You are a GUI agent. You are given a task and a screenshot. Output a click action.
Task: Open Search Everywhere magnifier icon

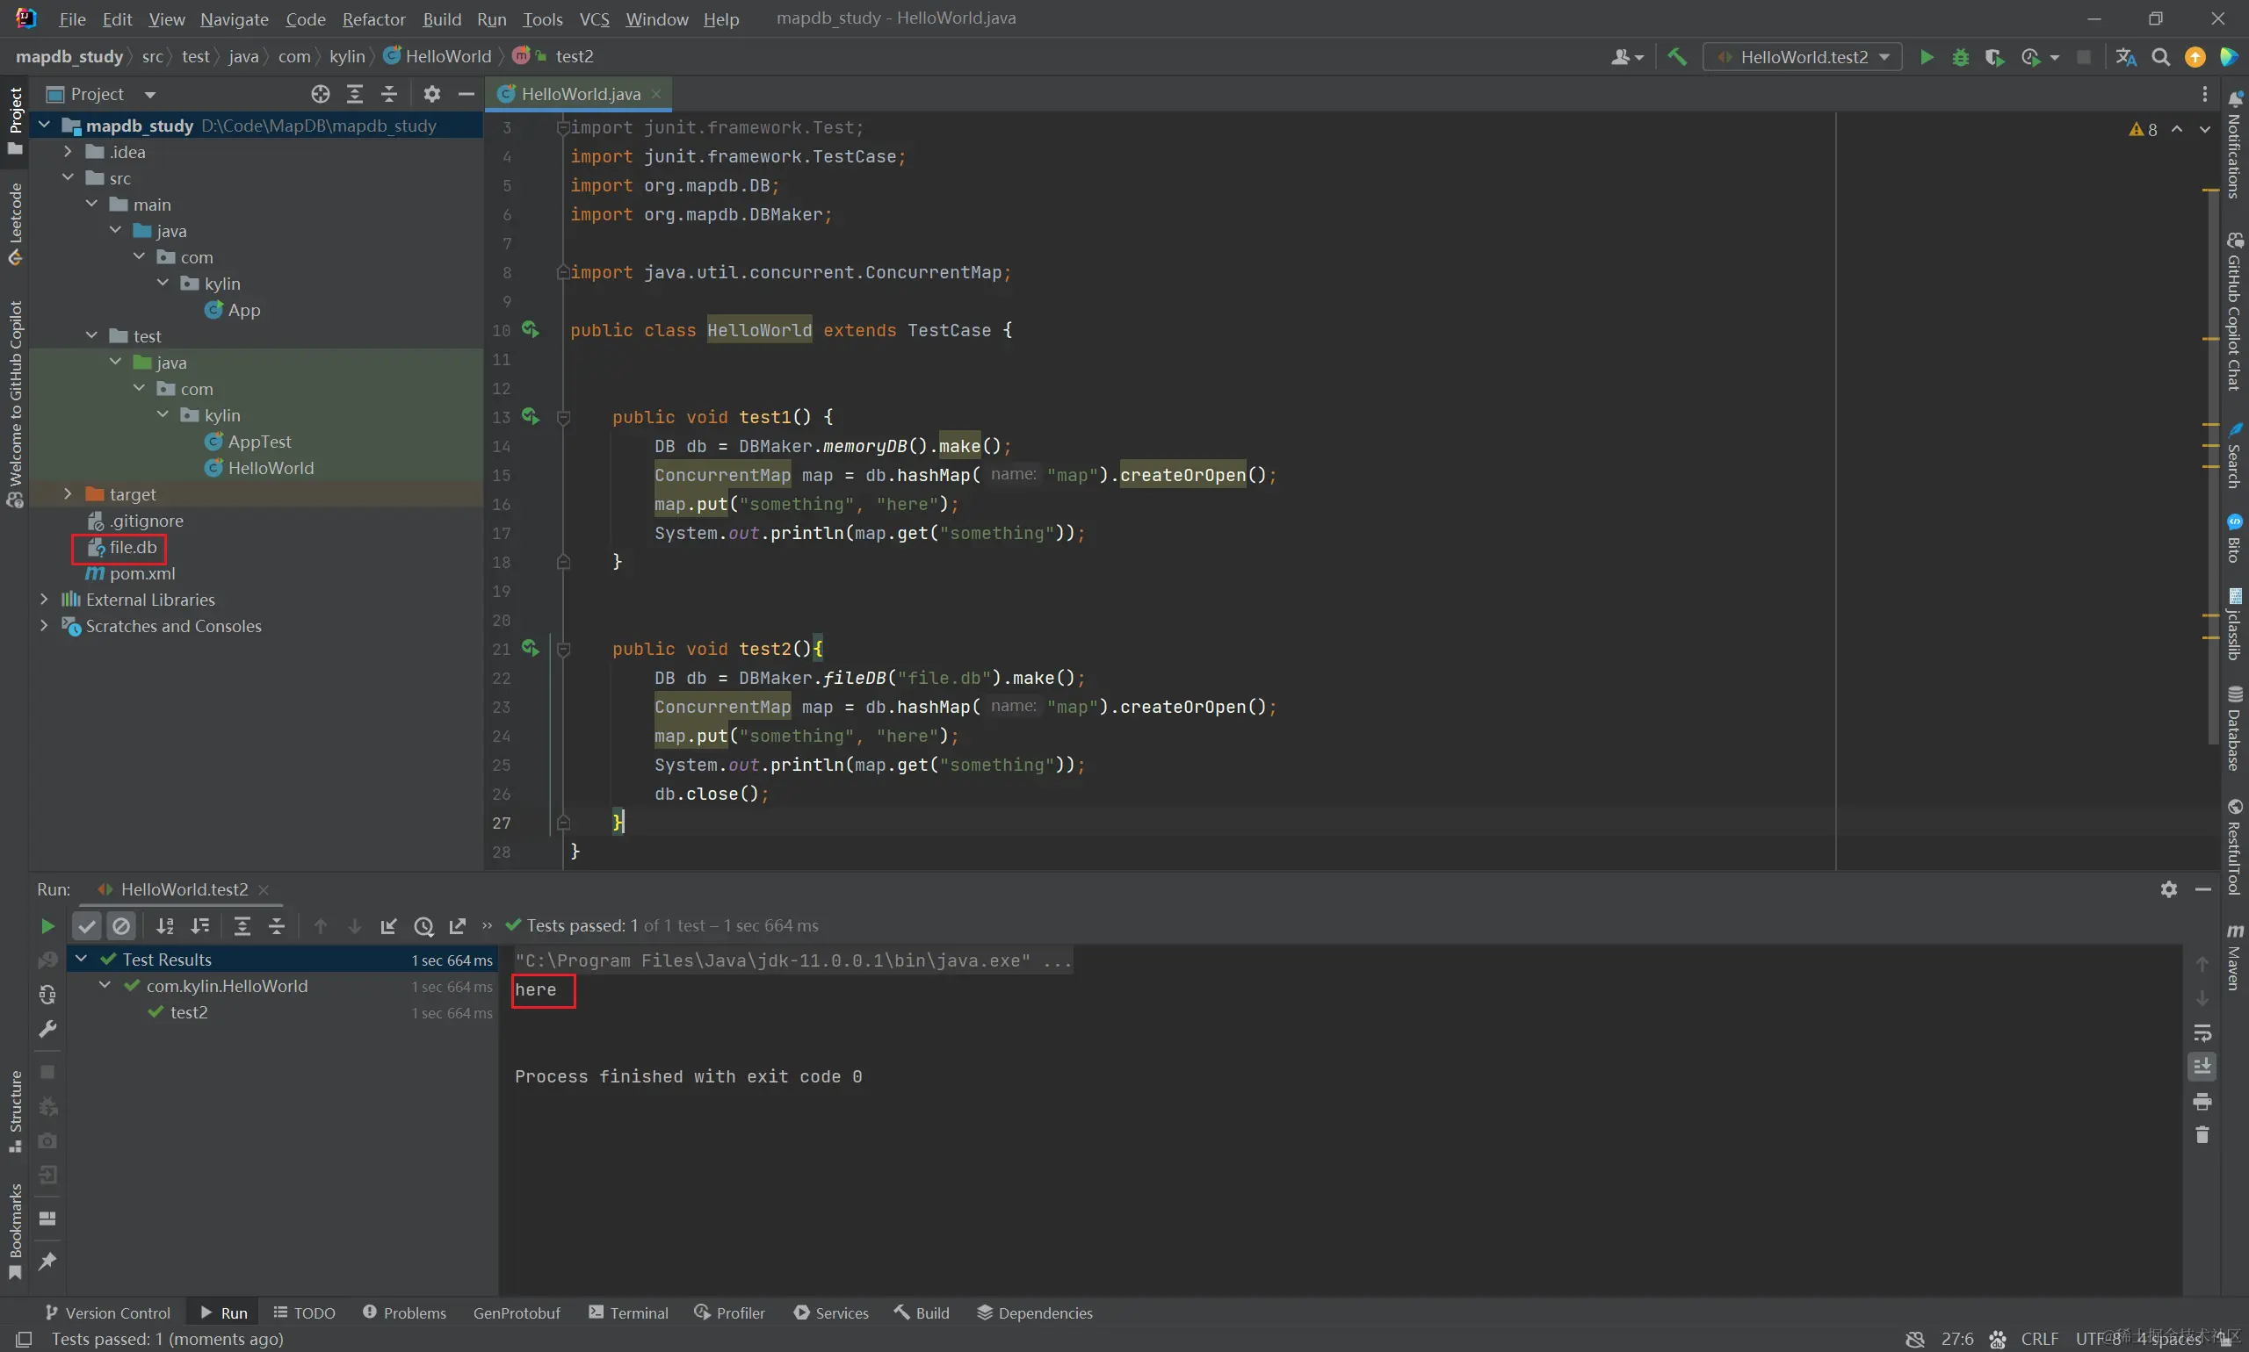(2160, 56)
